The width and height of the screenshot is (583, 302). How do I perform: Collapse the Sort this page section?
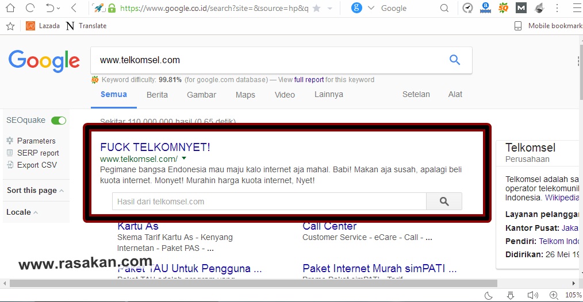(35, 190)
